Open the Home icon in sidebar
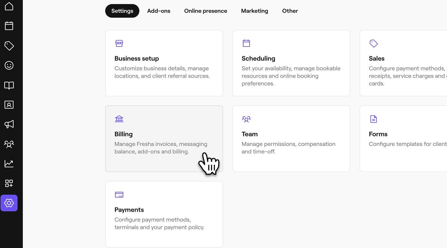Screen dimensions: 447x248 [9, 6]
